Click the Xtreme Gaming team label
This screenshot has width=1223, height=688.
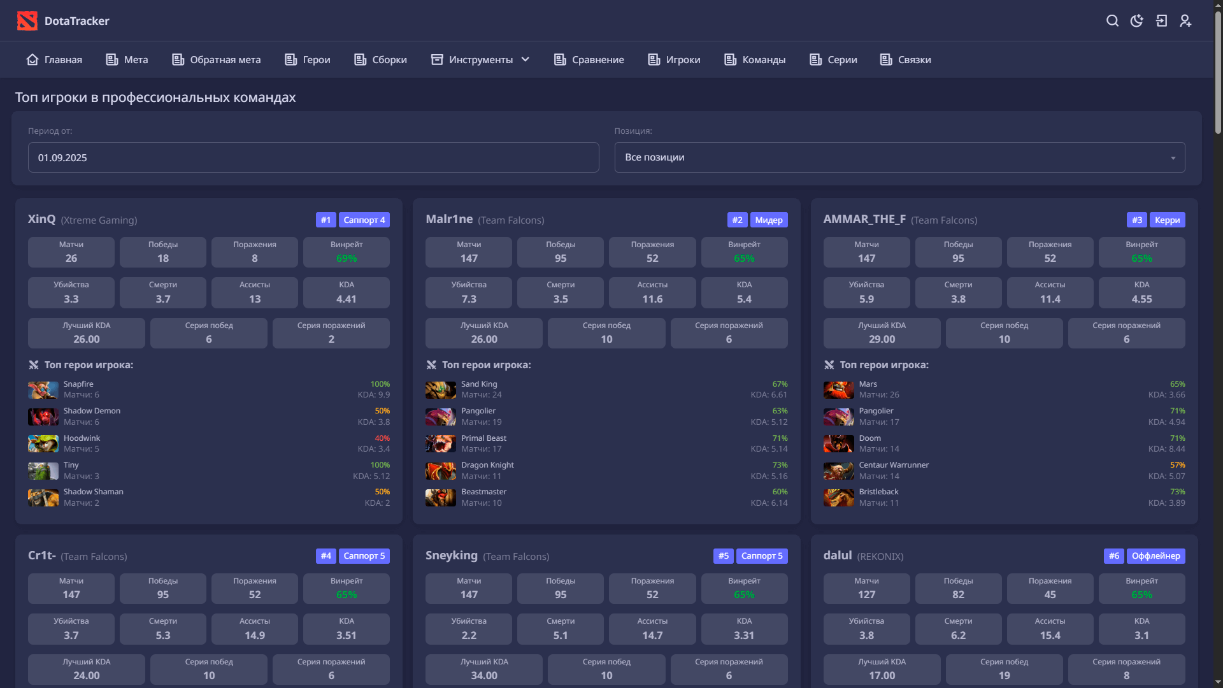coord(99,220)
